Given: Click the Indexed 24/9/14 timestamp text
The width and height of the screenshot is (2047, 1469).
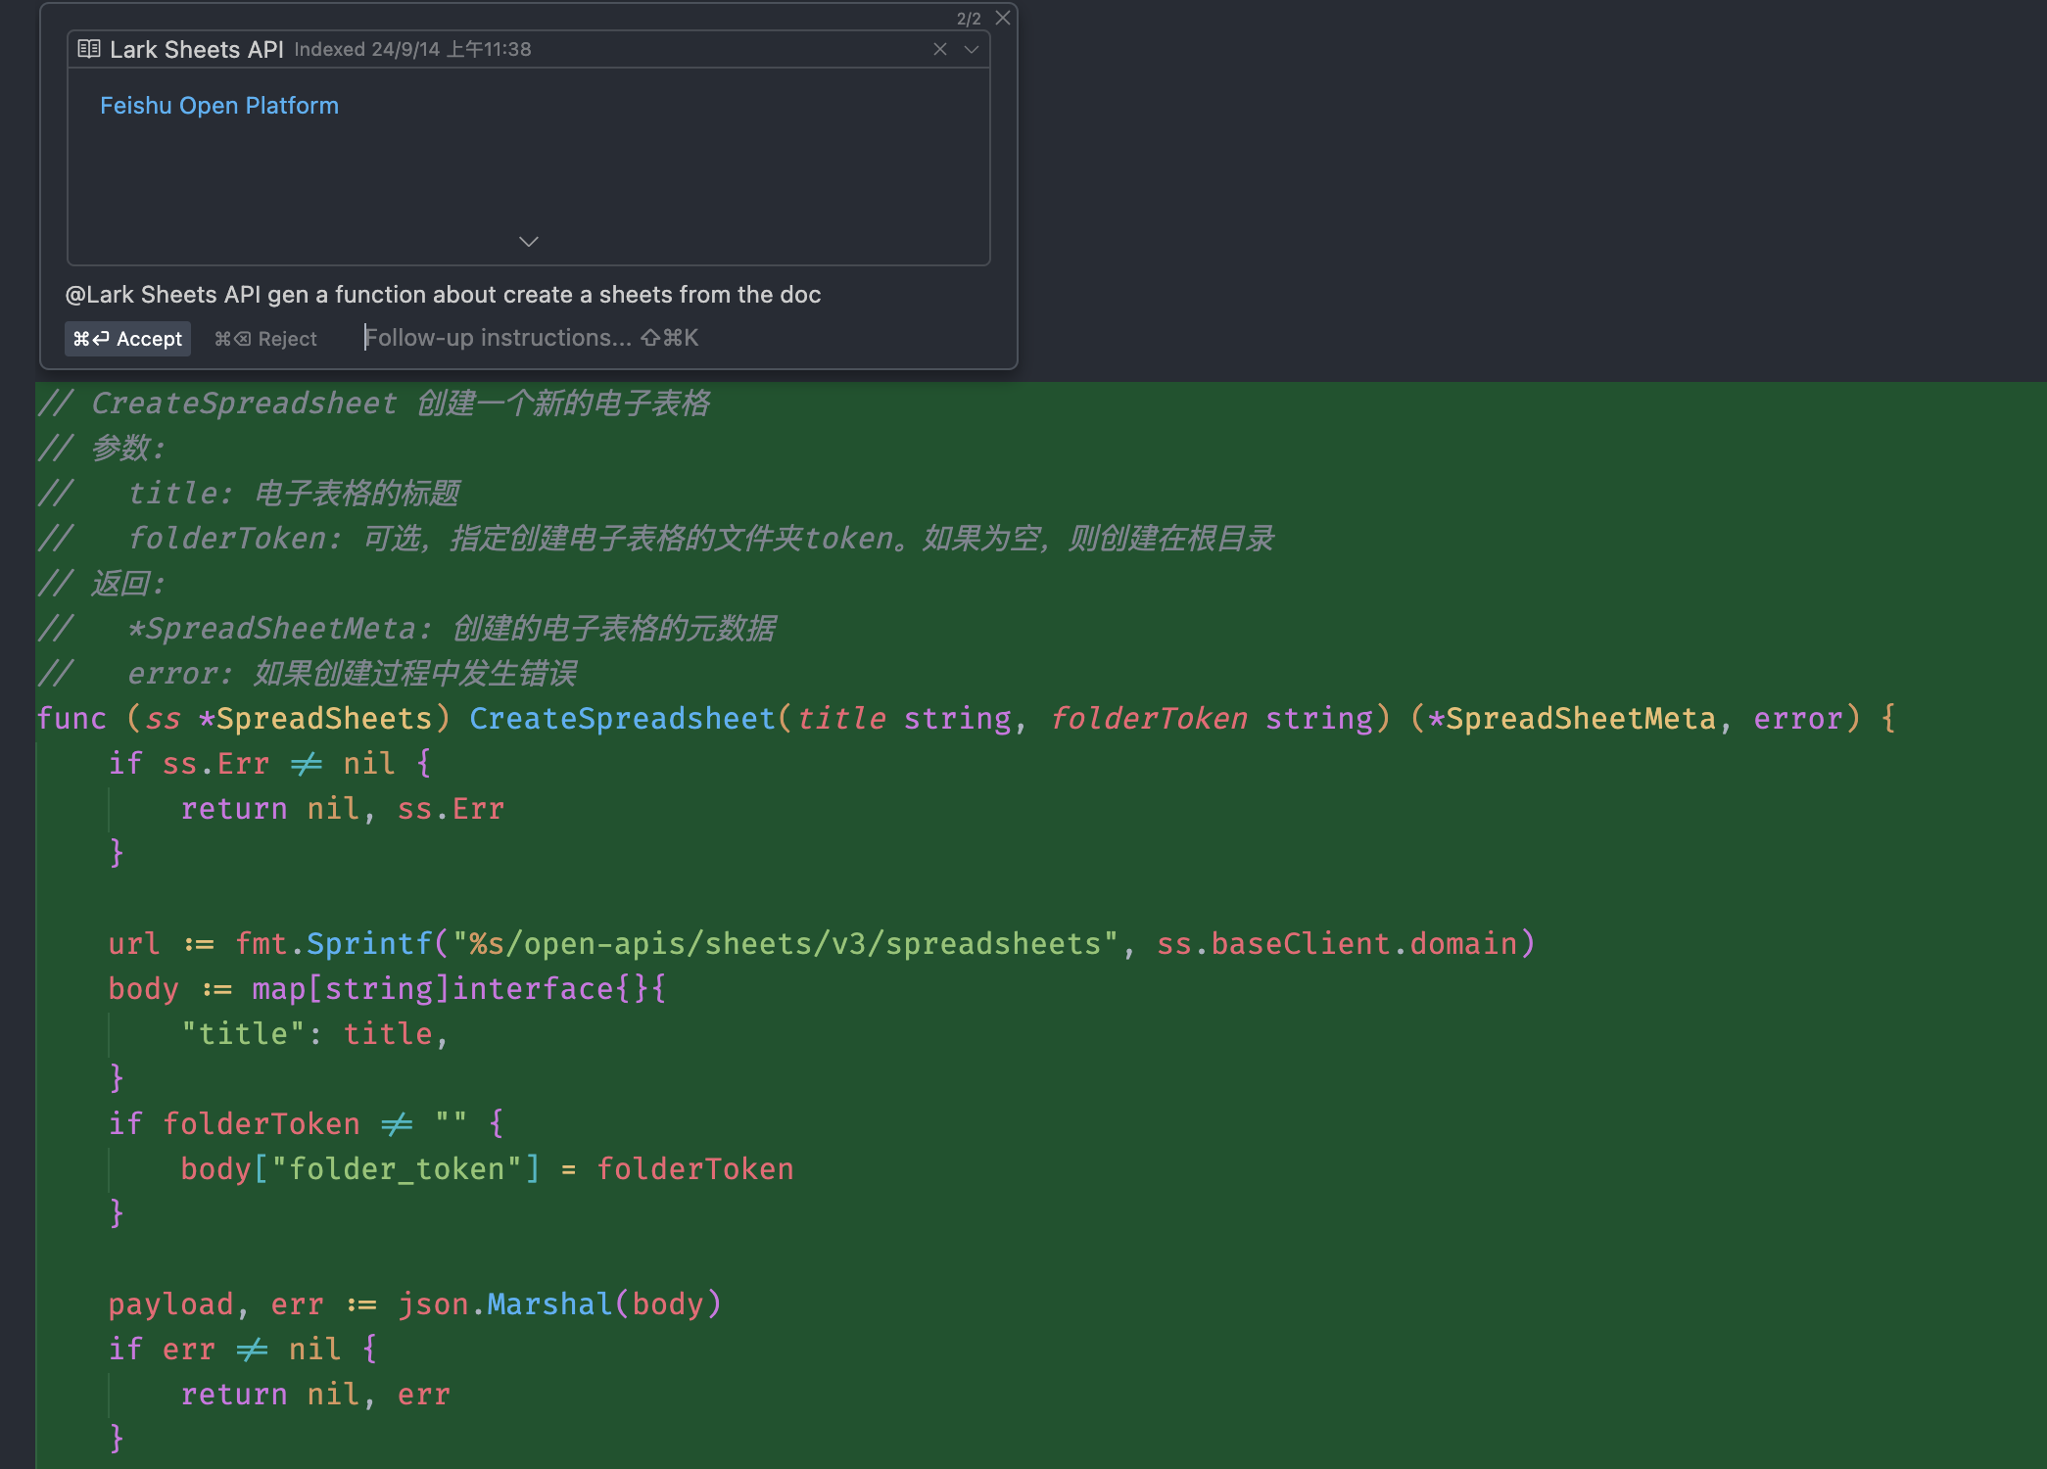Looking at the screenshot, I should coord(412,49).
